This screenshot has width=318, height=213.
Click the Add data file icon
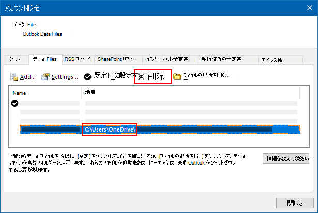click(x=14, y=77)
